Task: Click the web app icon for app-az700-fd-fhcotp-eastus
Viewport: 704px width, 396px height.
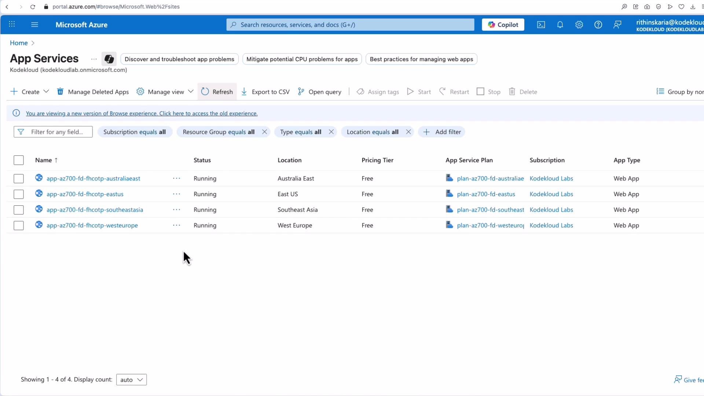Action: (39, 193)
